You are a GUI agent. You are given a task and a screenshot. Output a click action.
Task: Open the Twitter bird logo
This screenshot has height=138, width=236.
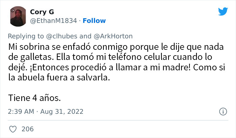point(223,11)
